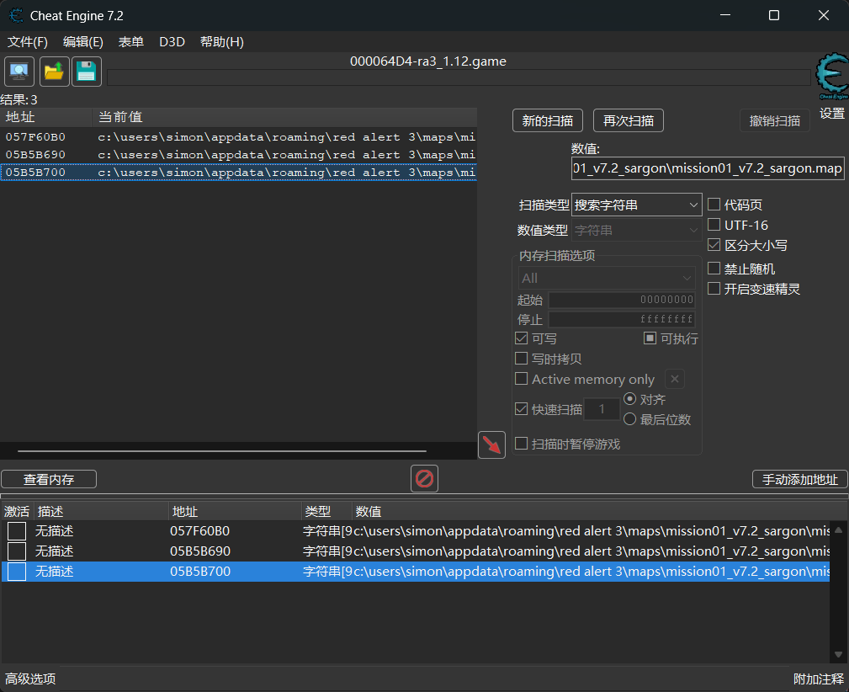
Task: Activate checkbox for address 057F60B0 entry
Action: (17, 531)
